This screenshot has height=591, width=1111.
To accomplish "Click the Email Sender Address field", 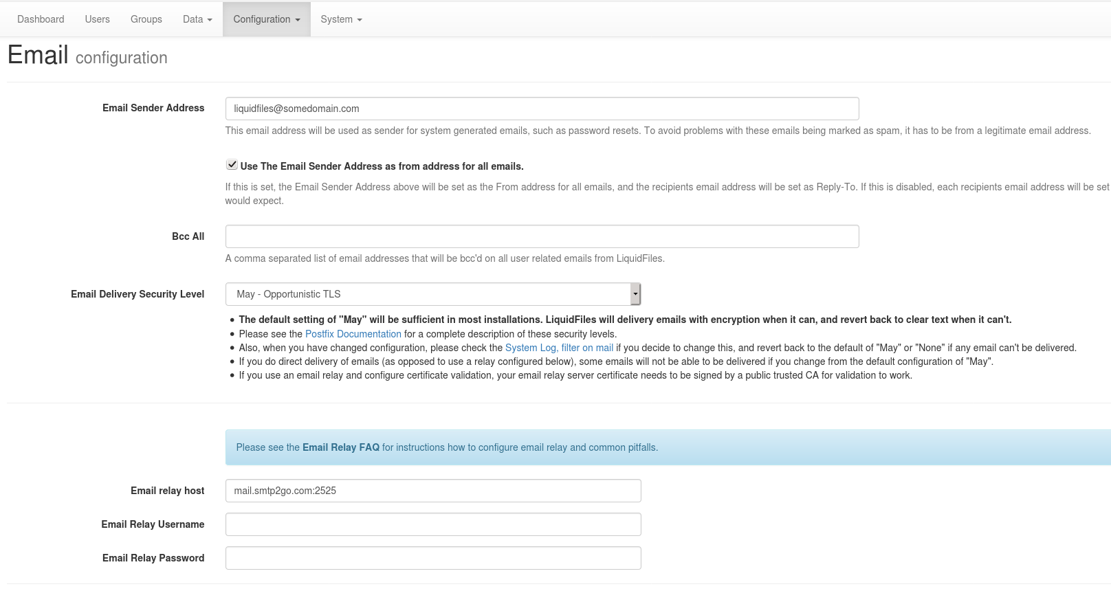I will pos(542,109).
